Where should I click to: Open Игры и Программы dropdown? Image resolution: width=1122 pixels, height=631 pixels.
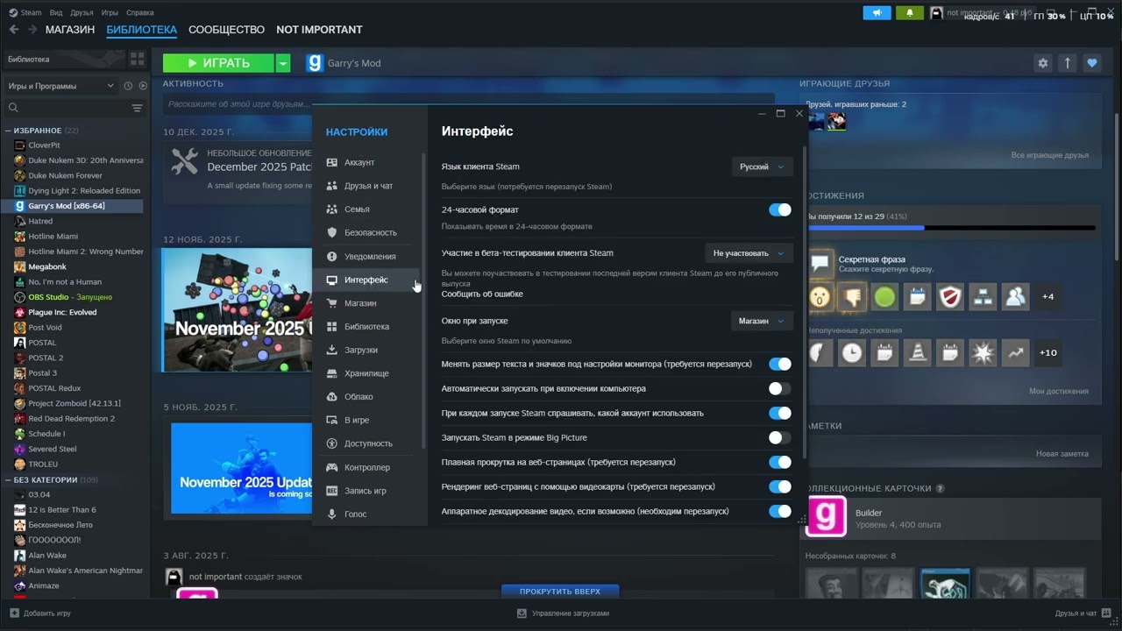(61, 86)
